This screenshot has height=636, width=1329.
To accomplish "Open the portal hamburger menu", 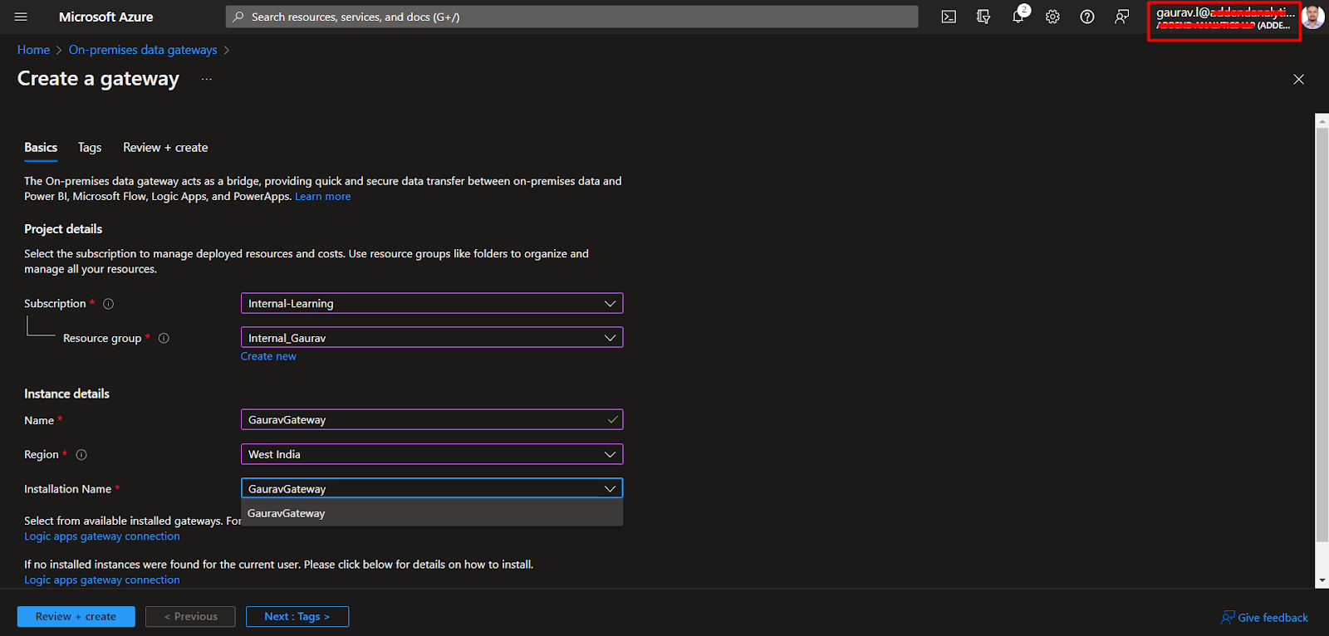I will coord(21,17).
